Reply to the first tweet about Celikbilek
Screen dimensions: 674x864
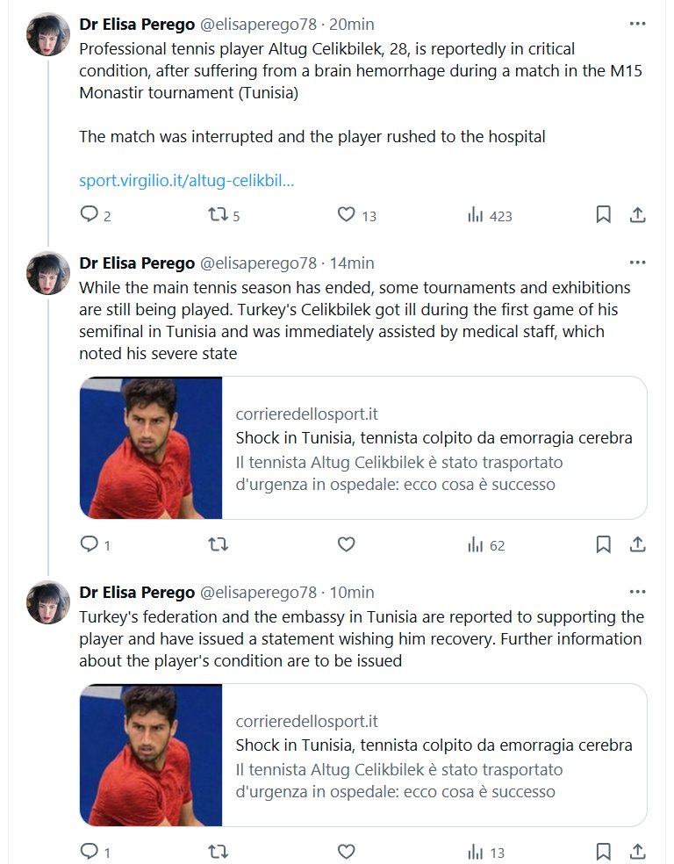[x=89, y=214]
